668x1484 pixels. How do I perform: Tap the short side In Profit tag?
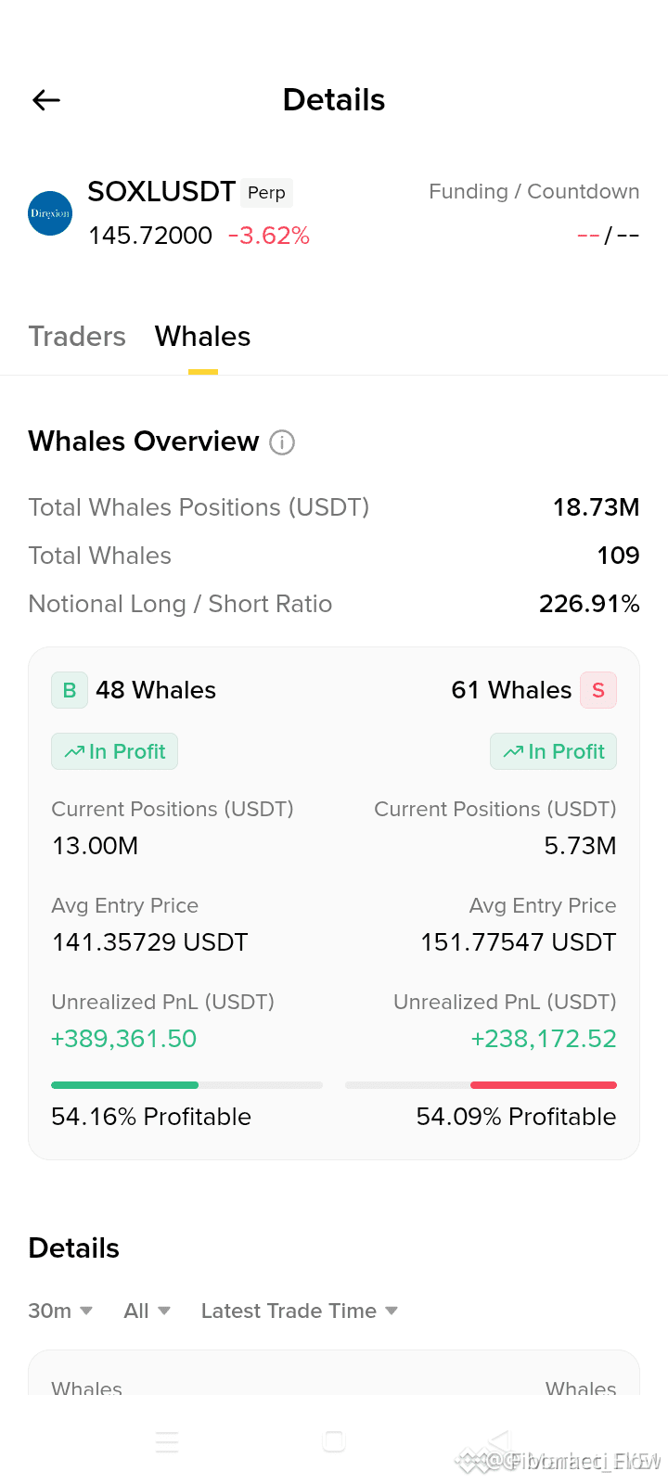click(x=553, y=751)
